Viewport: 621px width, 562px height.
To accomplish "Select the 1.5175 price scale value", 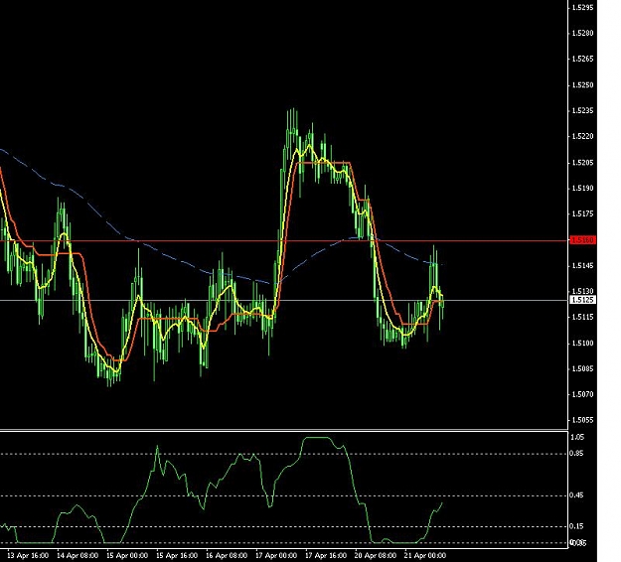I will tap(582, 214).
